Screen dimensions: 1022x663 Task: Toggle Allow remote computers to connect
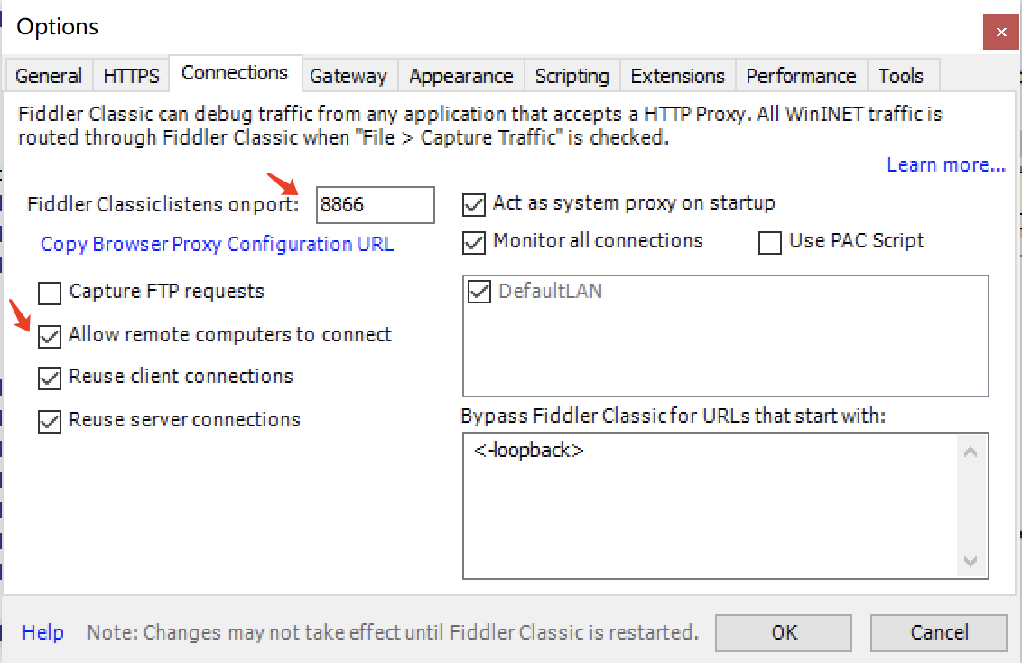tap(50, 336)
